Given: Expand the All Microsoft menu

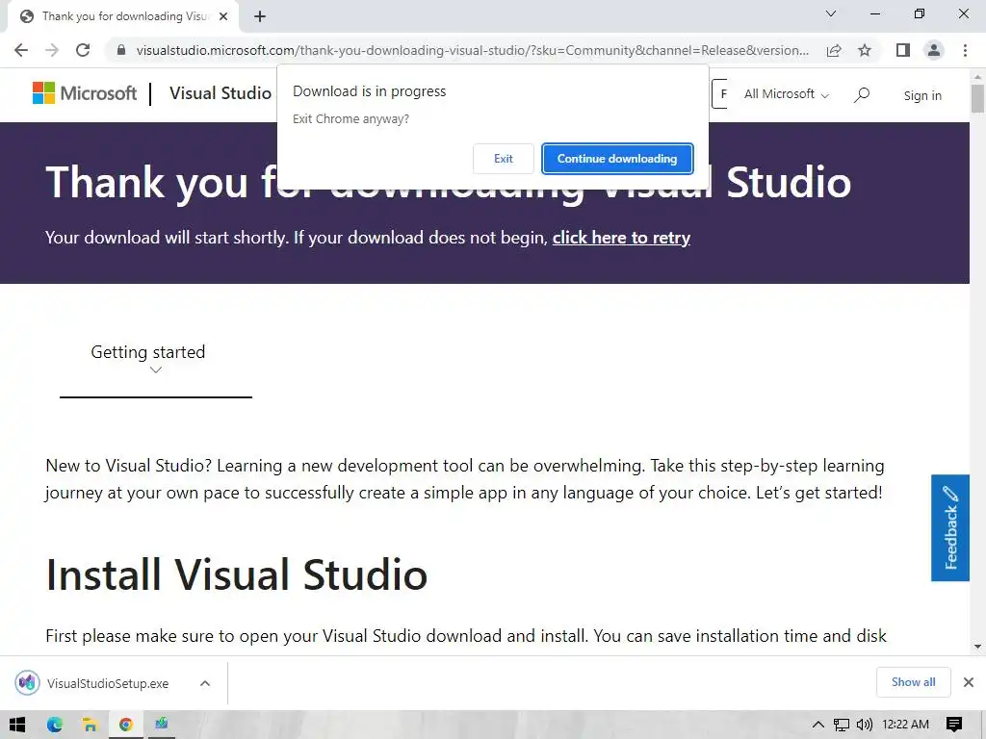Looking at the screenshot, I should 786,94.
